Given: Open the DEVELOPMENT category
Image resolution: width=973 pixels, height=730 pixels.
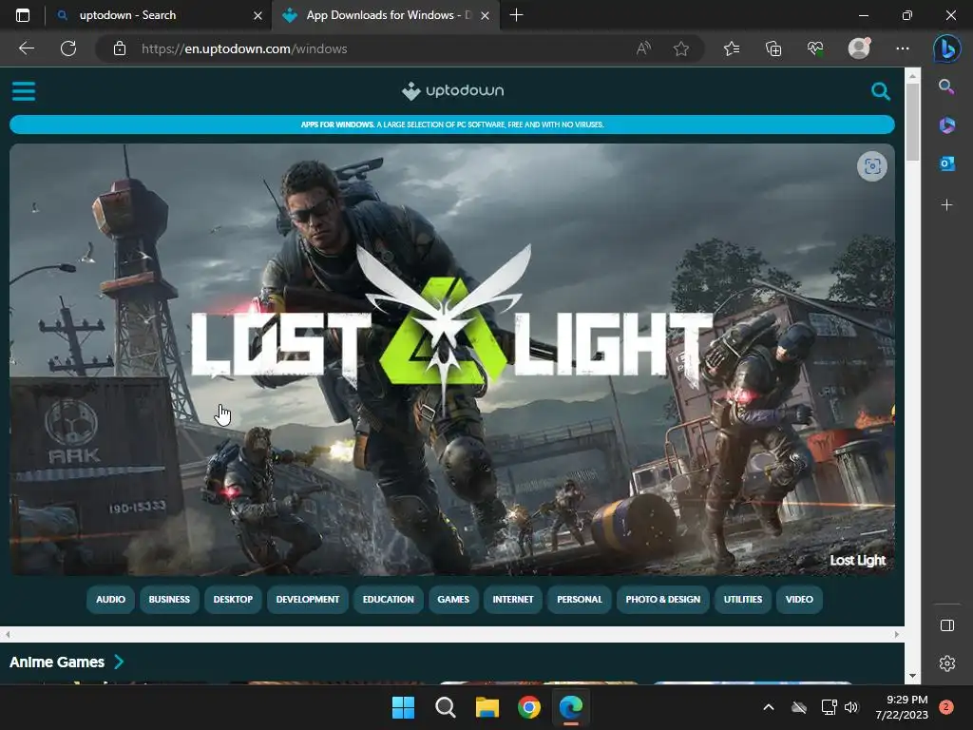Looking at the screenshot, I should 308,600.
